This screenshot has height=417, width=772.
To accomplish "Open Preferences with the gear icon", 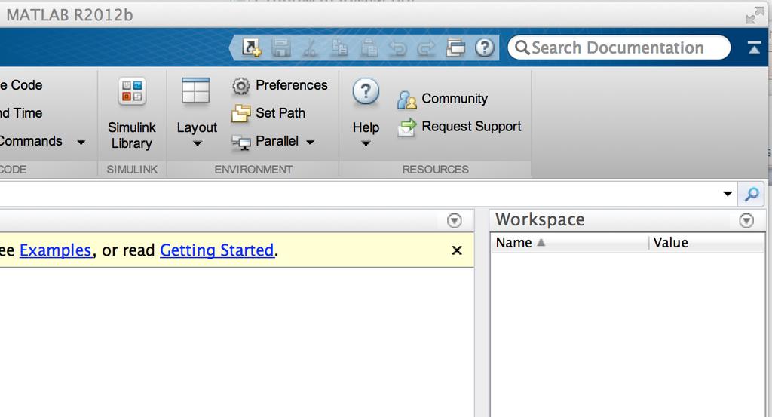I will click(240, 86).
